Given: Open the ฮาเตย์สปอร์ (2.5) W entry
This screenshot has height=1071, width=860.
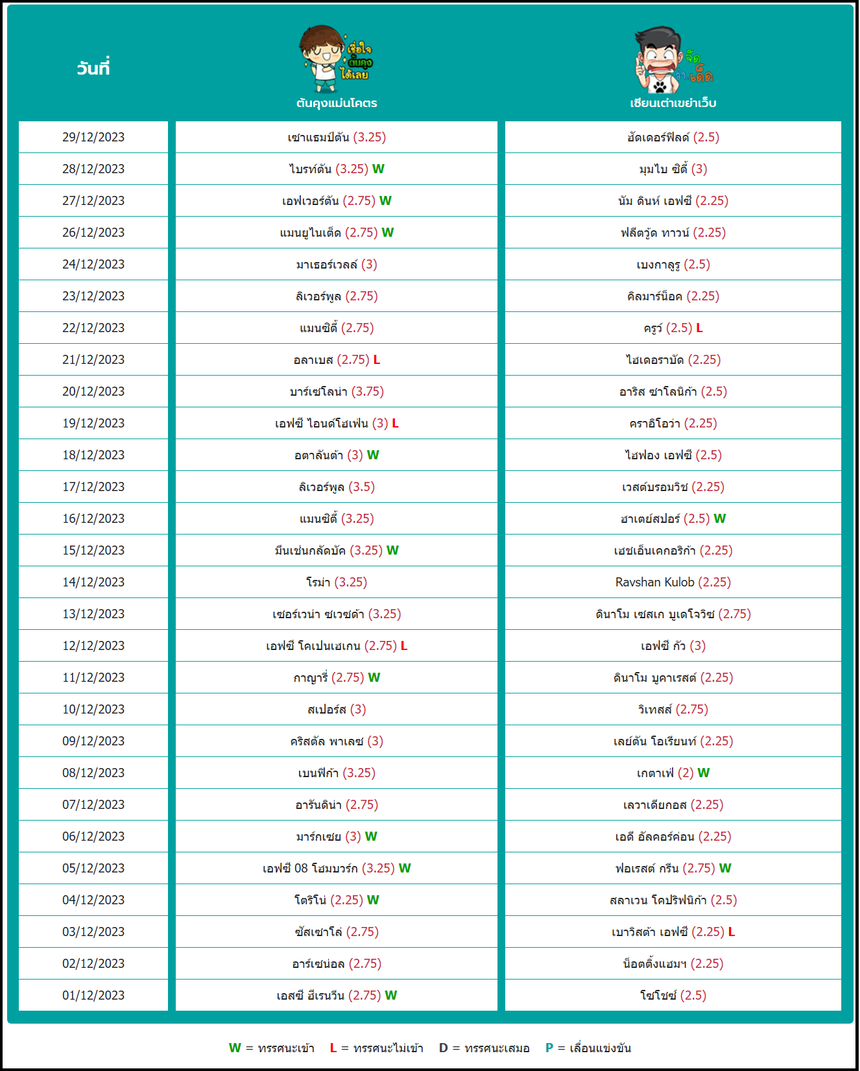Looking at the screenshot, I should pos(673,518).
